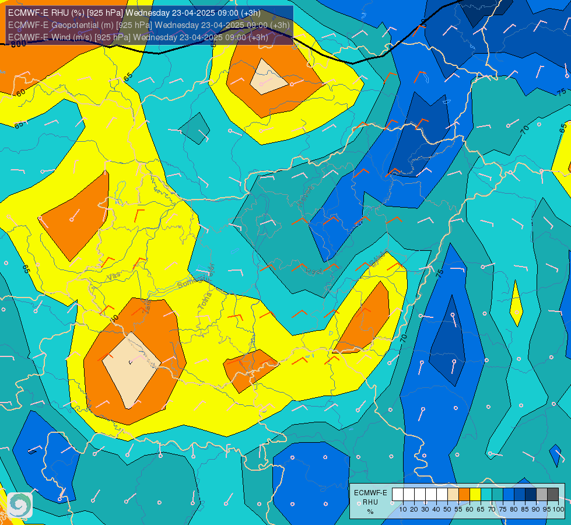Click the legend tick label 85

point(525,509)
